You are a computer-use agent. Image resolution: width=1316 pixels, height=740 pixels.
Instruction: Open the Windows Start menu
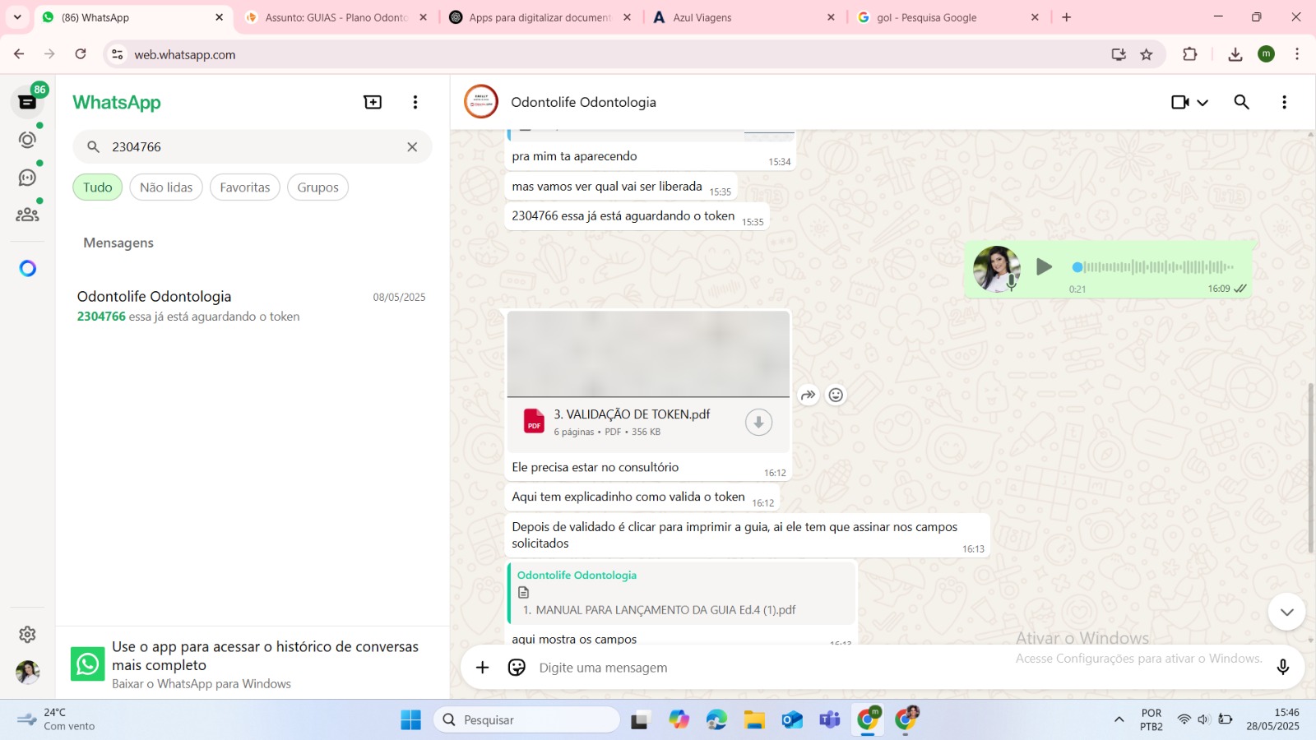411,720
